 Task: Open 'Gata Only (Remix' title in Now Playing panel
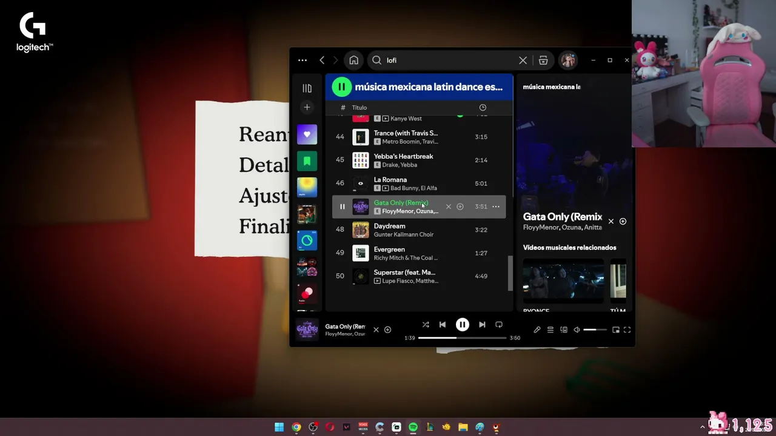pos(563,217)
